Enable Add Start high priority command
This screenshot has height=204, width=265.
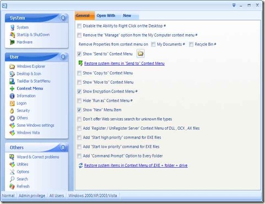coord(79,137)
